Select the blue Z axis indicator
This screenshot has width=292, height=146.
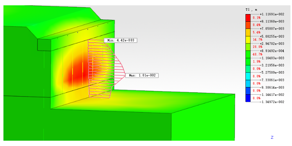point(272,137)
